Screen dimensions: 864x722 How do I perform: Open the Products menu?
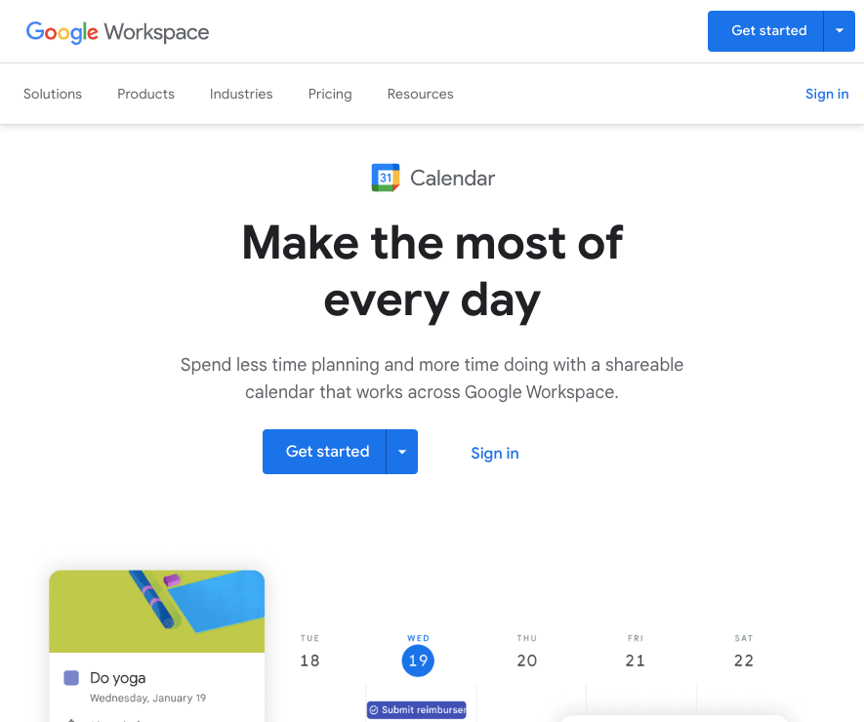click(x=145, y=94)
